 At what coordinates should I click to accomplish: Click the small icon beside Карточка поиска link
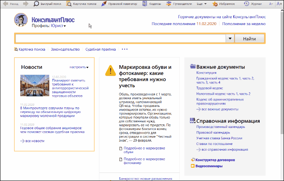point(16,49)
